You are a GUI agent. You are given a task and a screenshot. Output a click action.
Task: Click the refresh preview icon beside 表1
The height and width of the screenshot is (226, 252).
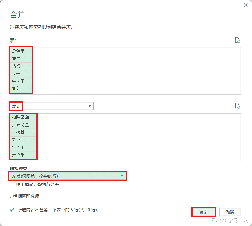click(x=238, y=40)
